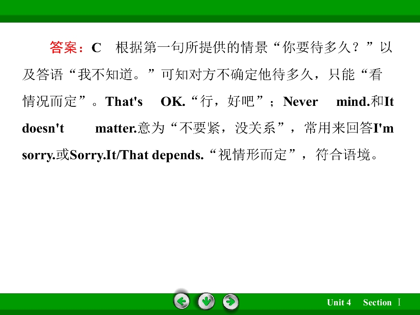Screen dimensions: 420x315
Task: Click the word doesn't
Action: (43, 128)
